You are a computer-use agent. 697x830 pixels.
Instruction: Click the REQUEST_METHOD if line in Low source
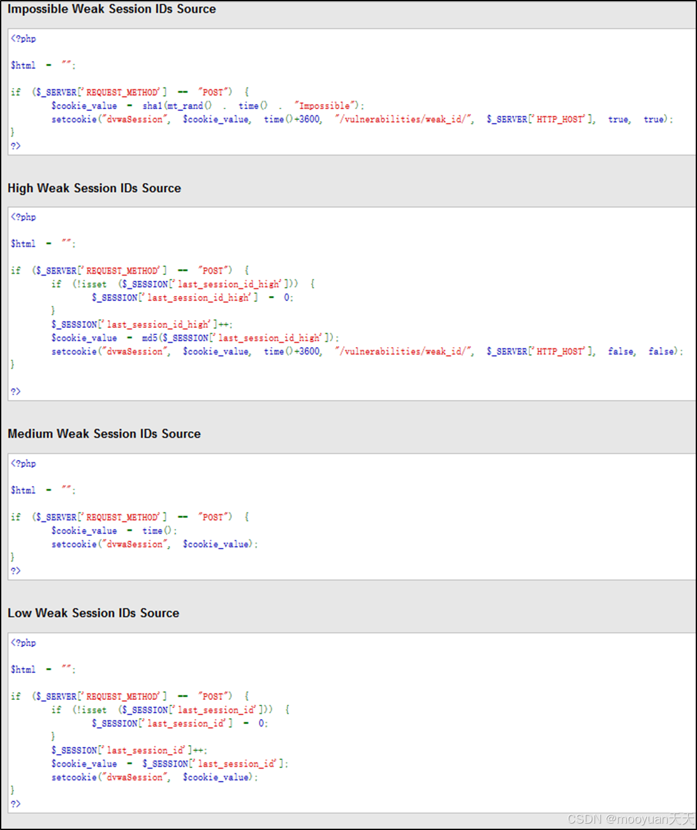(130, 697)
